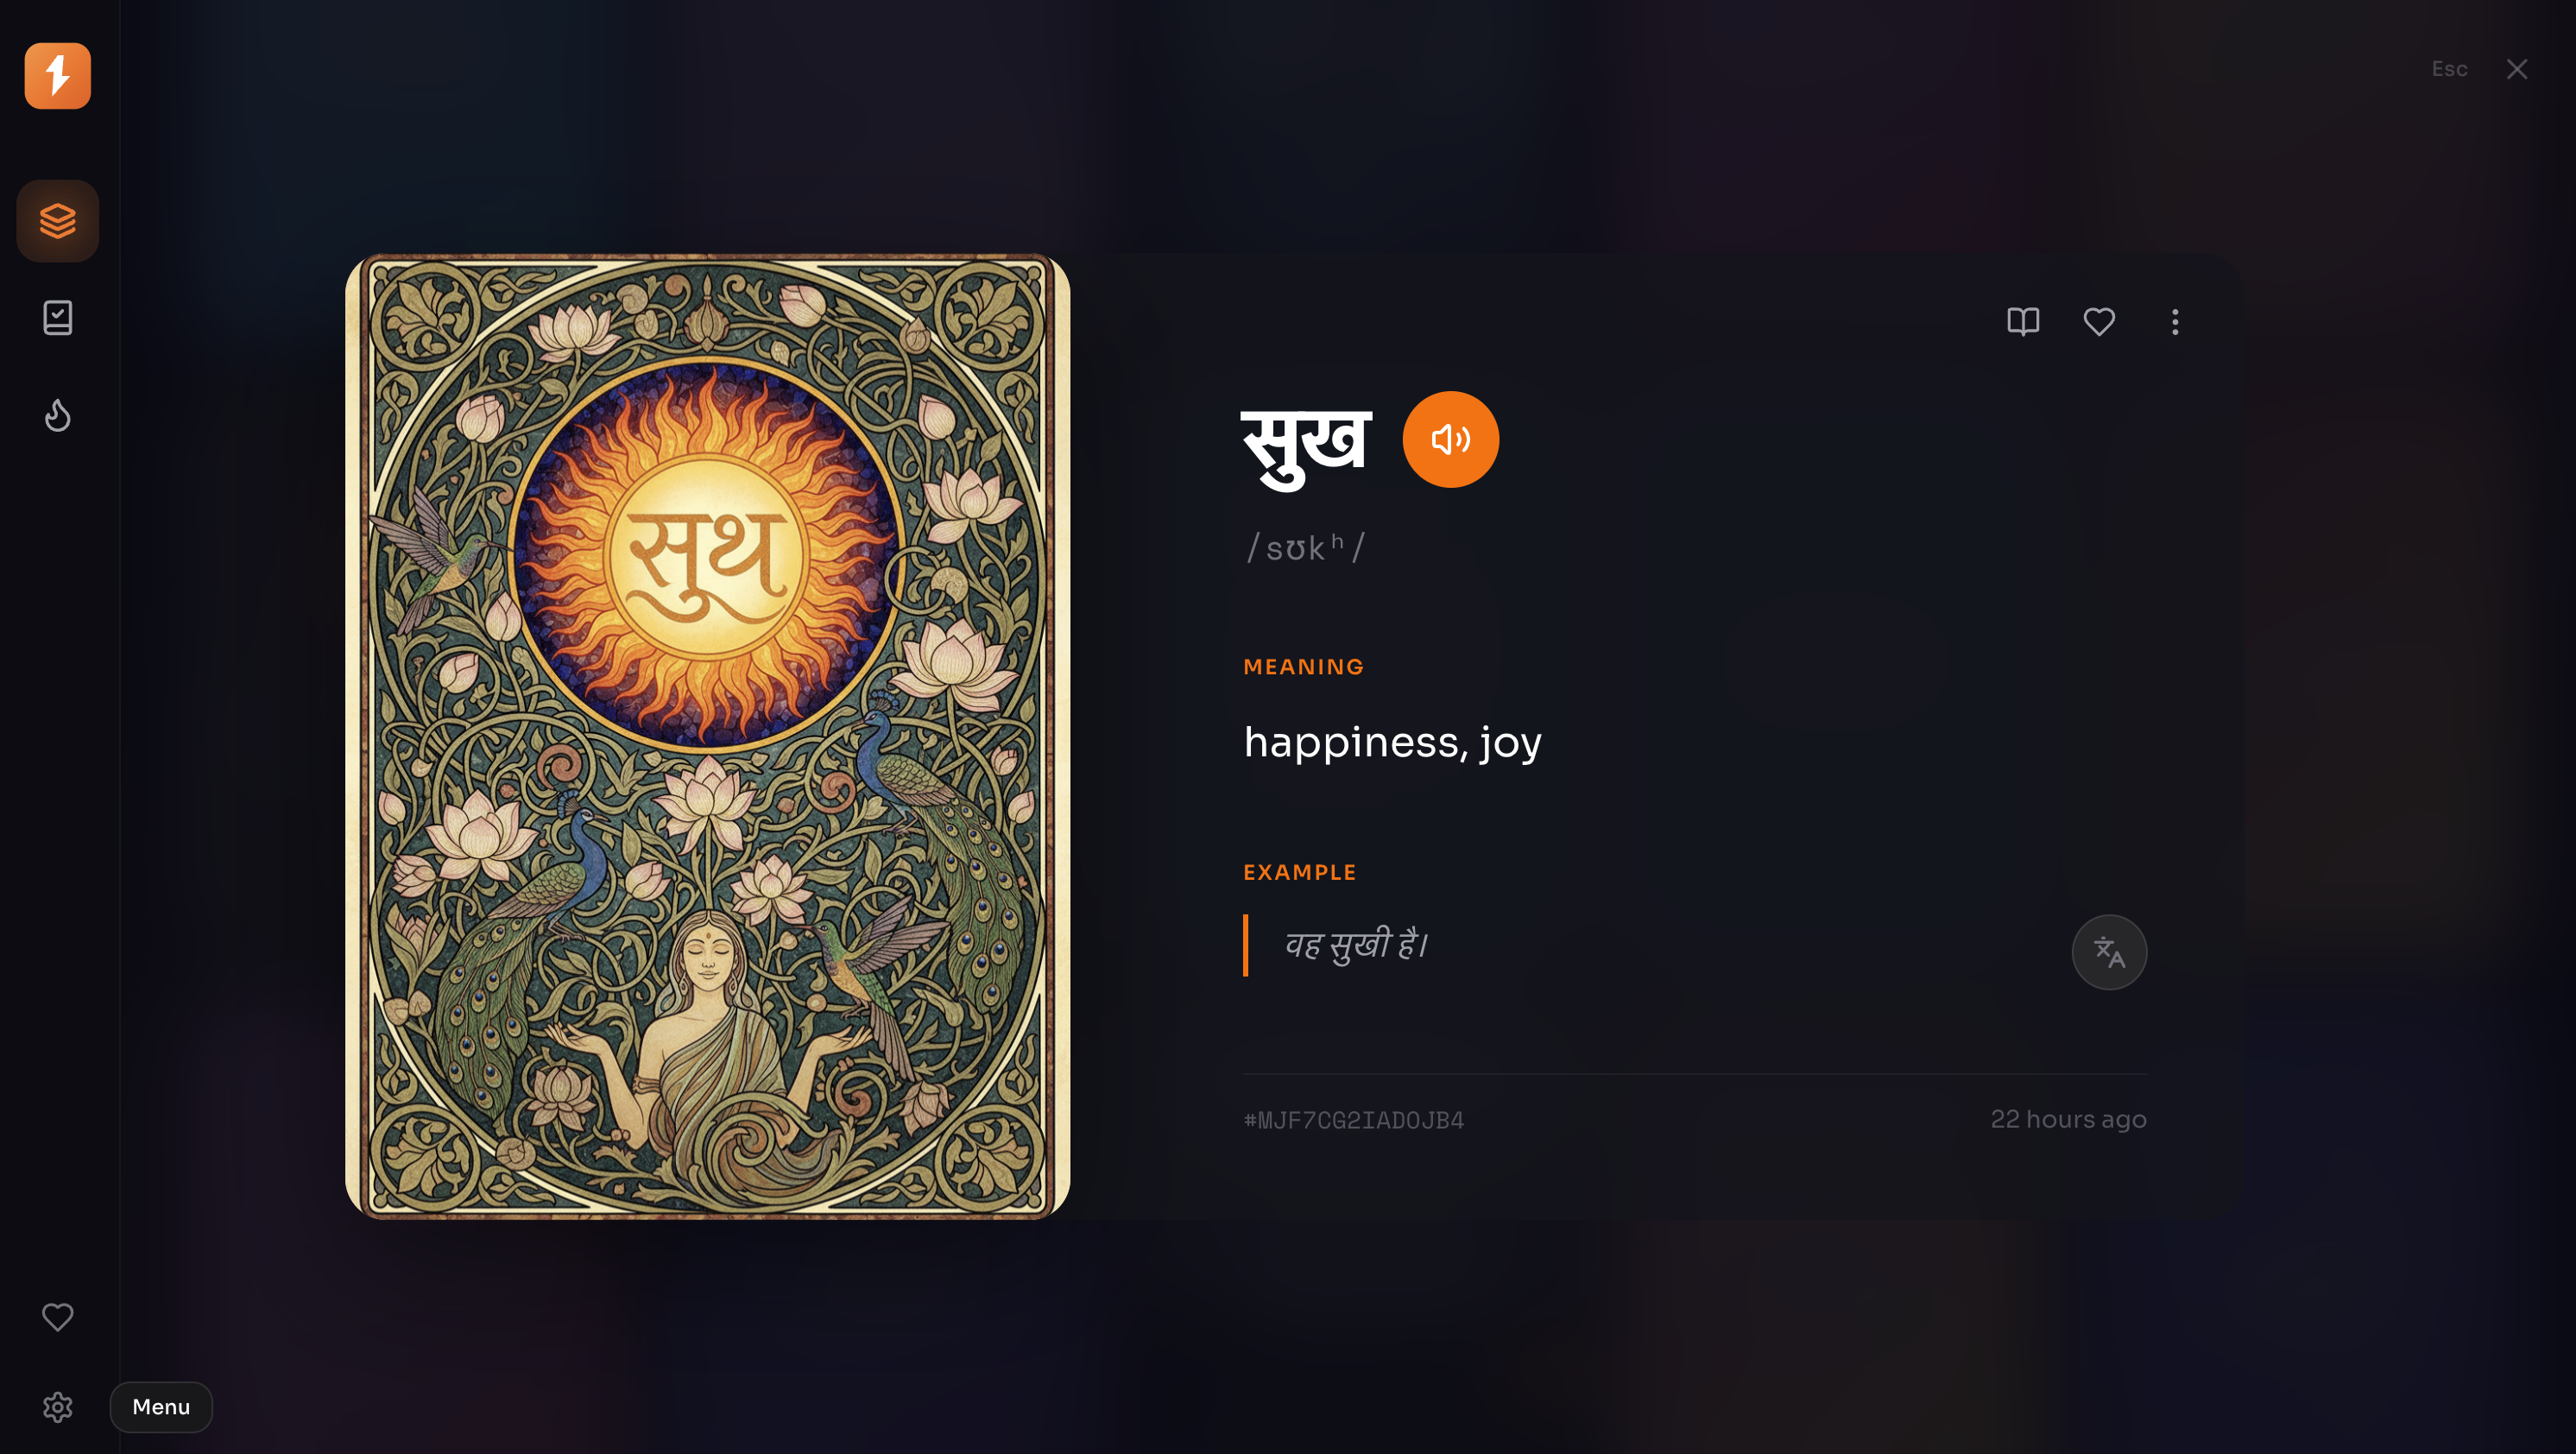Viewport: 2576px width, 1454px height.
Task: Toggle favorite heart on the सुख card
Action: click(x=2099, y=322)
